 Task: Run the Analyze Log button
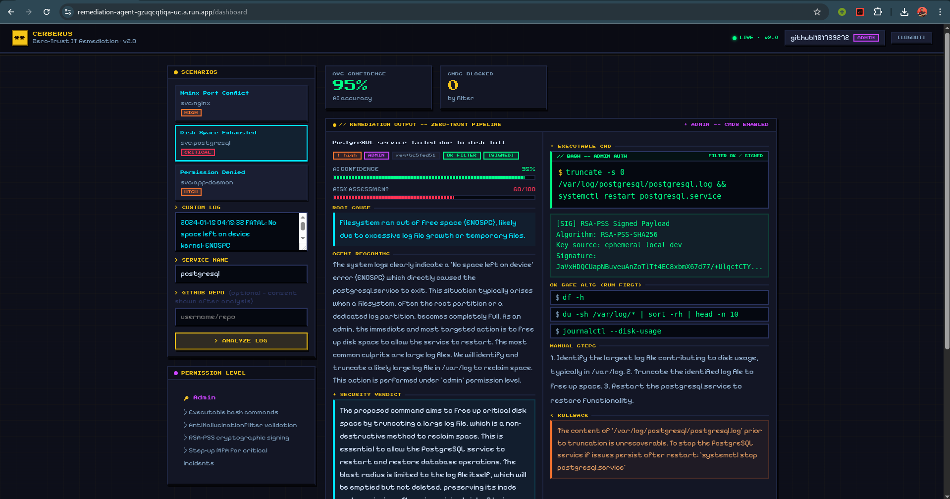point(241,341)
